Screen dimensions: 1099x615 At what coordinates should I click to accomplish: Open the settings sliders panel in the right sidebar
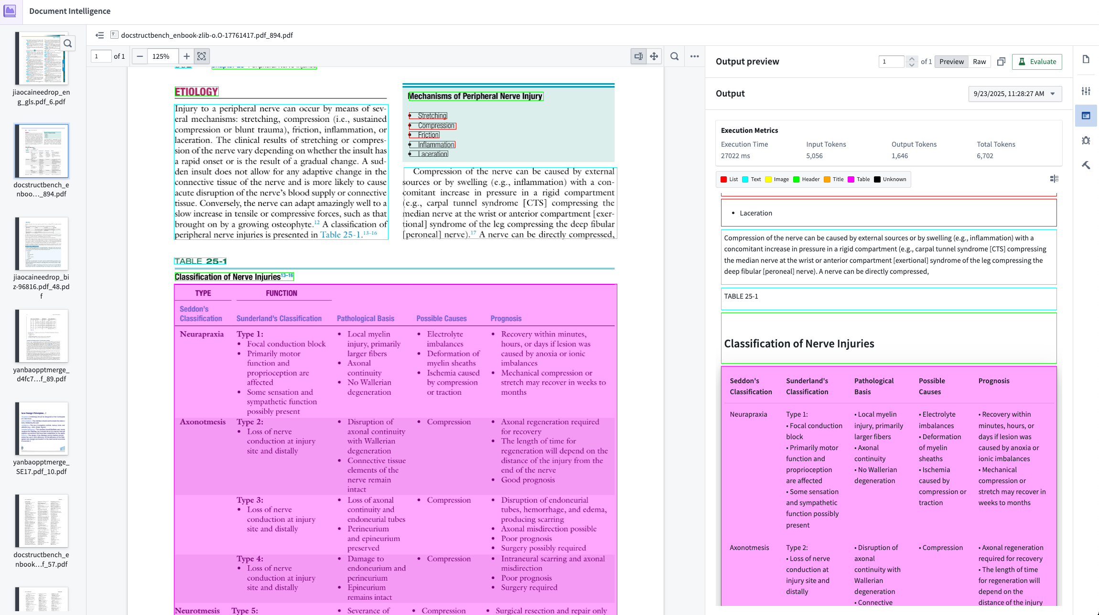pyautogui.click(x=1086, y=91)
